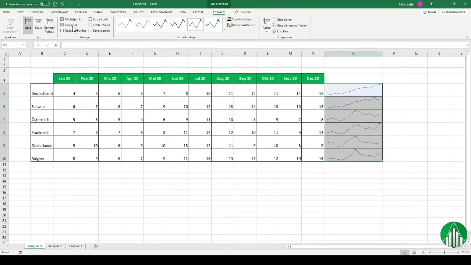Viewport: 471px width, 265px height.
Task: Open Datenpunktfarbe dropdown
Action: tap(242, 25)
